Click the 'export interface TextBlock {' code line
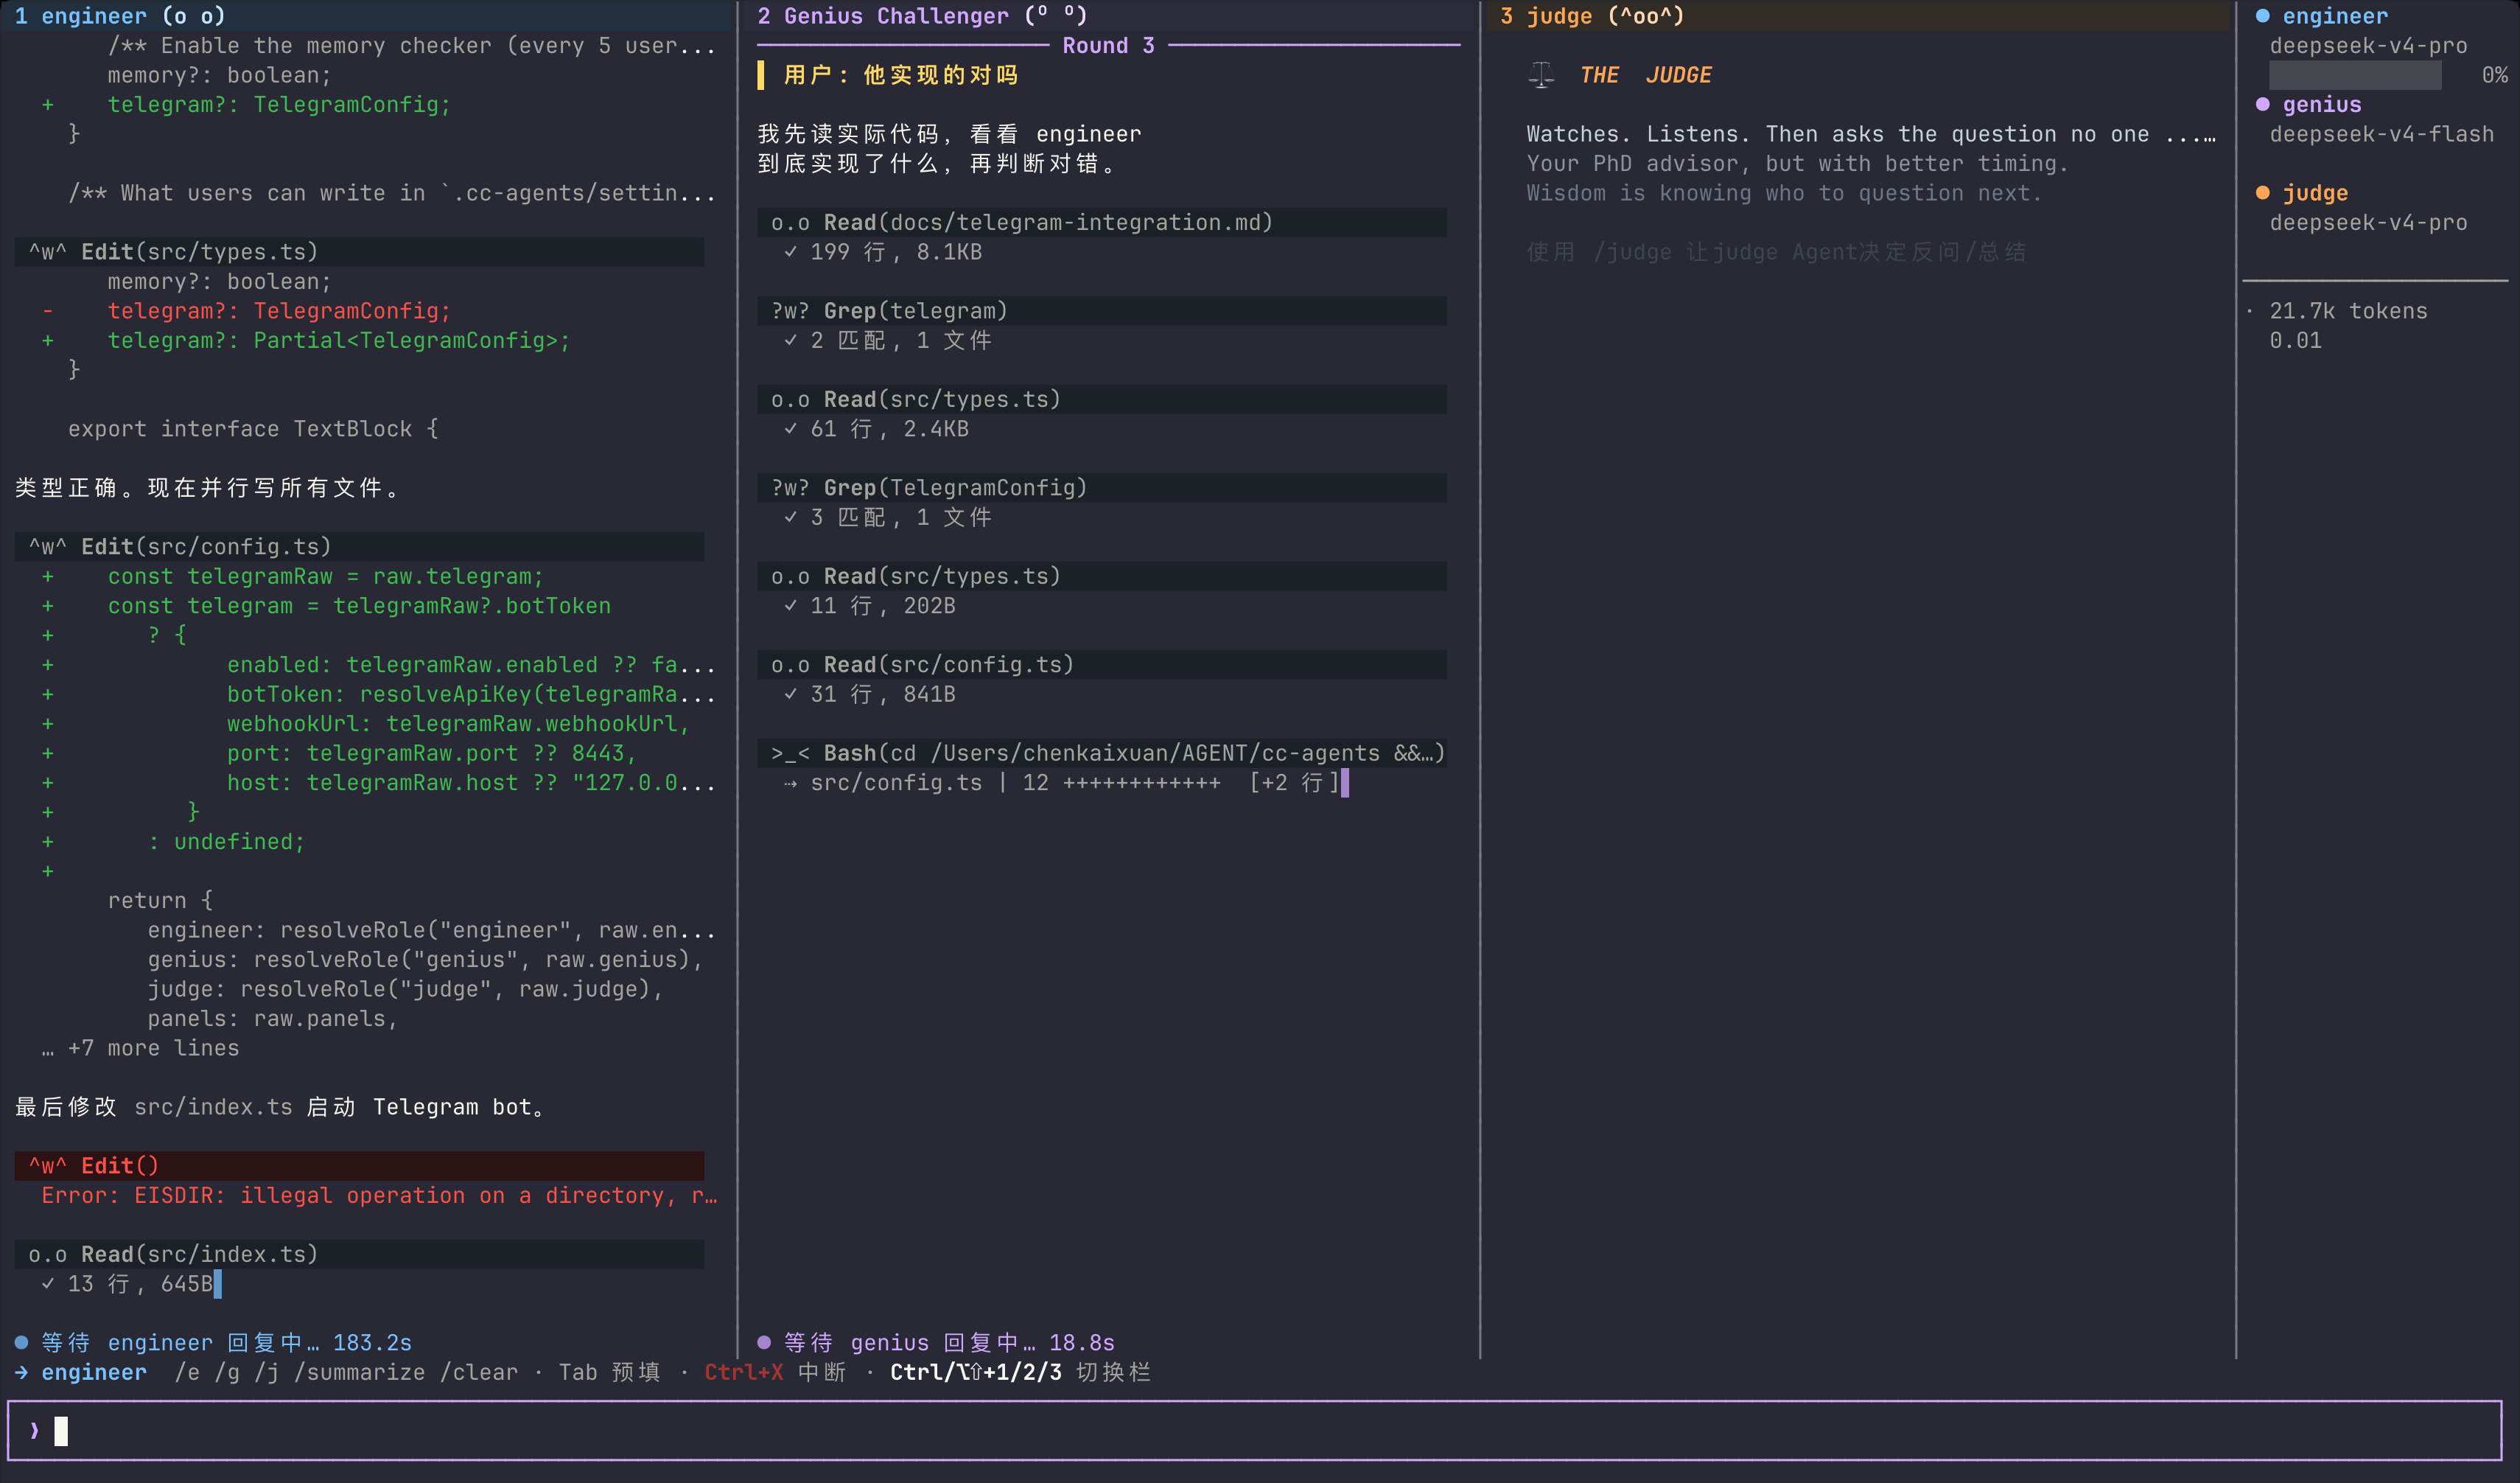The image size is (2520, 1483). click(253, 429)
